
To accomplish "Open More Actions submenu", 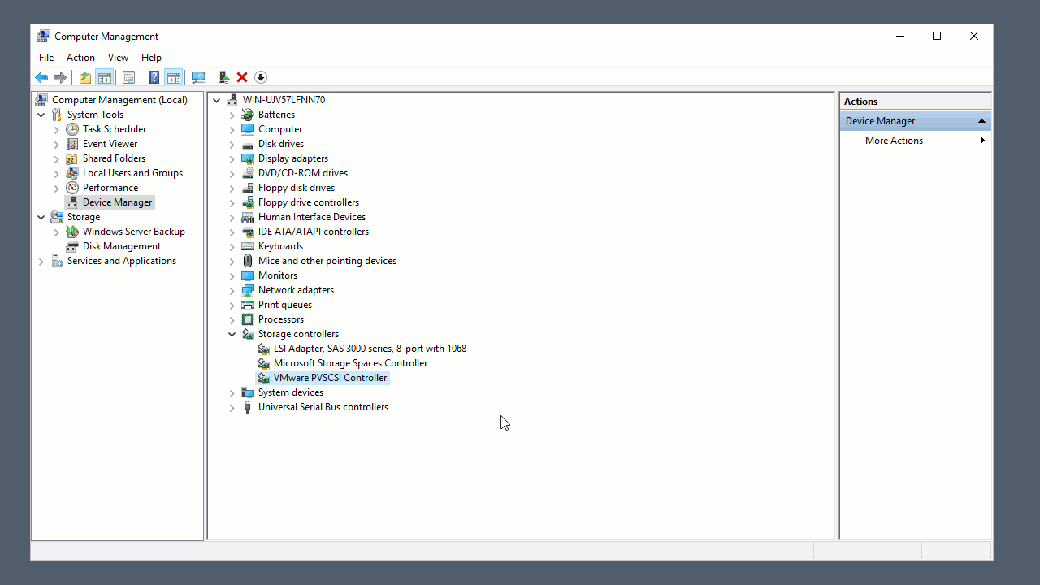I will click(x=894, y=141).
